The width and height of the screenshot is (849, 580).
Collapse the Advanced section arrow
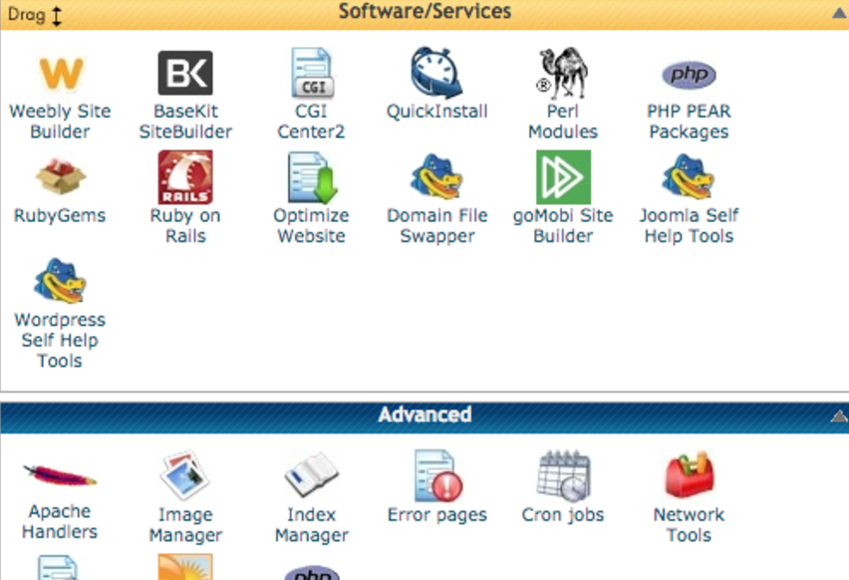pos(840,416)
